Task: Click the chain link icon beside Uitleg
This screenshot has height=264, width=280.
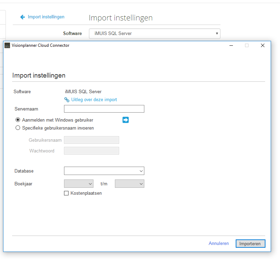Action: pyautogui.click(x=67, y=99)
